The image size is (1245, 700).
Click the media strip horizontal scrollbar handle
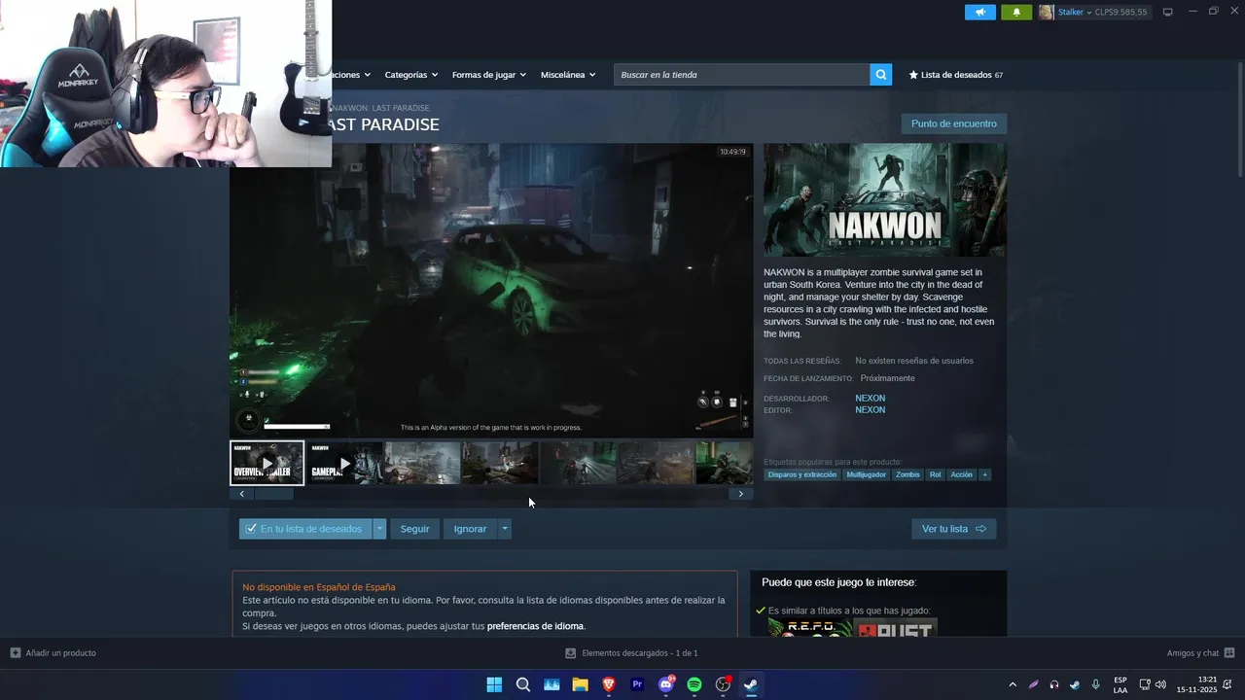[x=273, y=494]
